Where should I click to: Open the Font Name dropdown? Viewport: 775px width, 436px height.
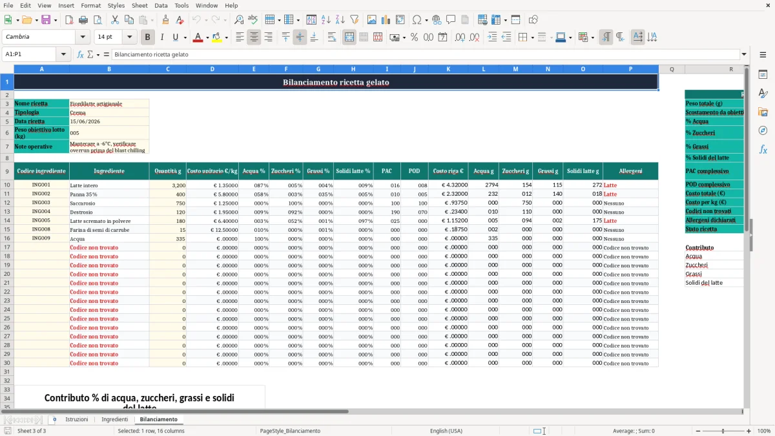83,37
